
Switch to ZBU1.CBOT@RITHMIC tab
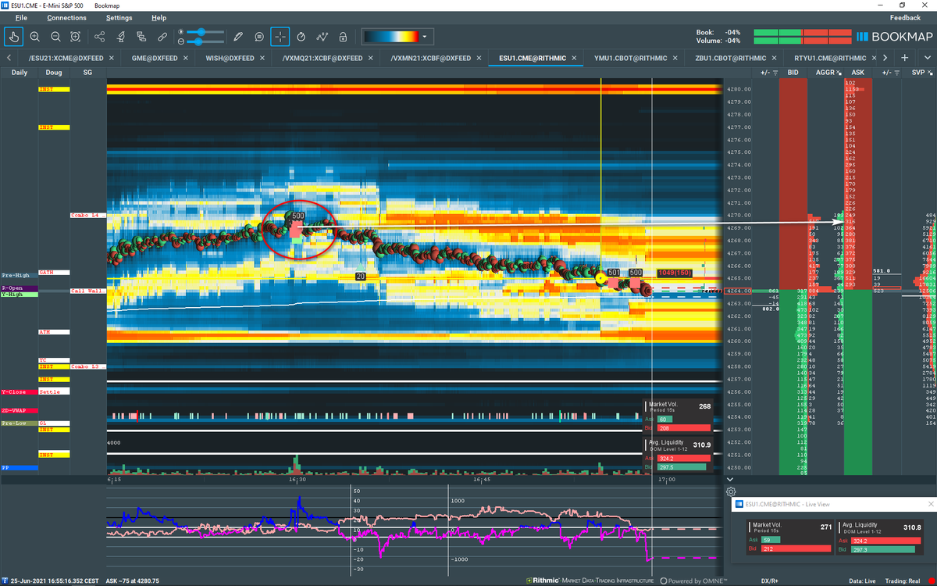coord(730,58)
